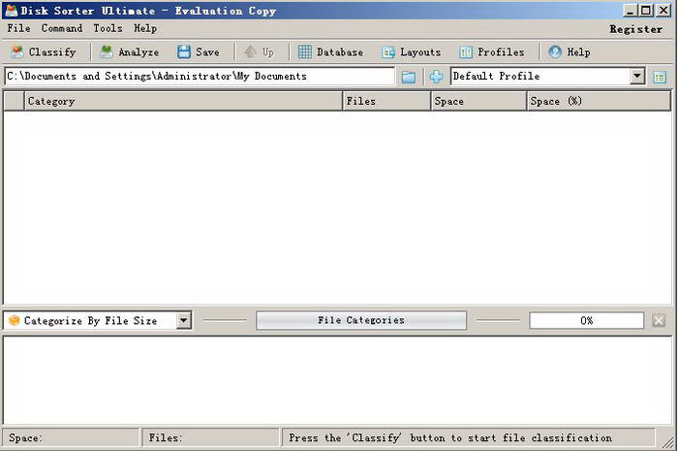The height and width of the screenshot is (451, 678).
Task: Sort by Space column header
Action: pos(478,101)
